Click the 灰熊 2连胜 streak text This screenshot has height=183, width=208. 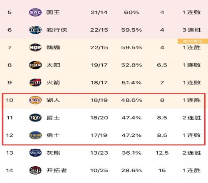click(x=192, y=153)
